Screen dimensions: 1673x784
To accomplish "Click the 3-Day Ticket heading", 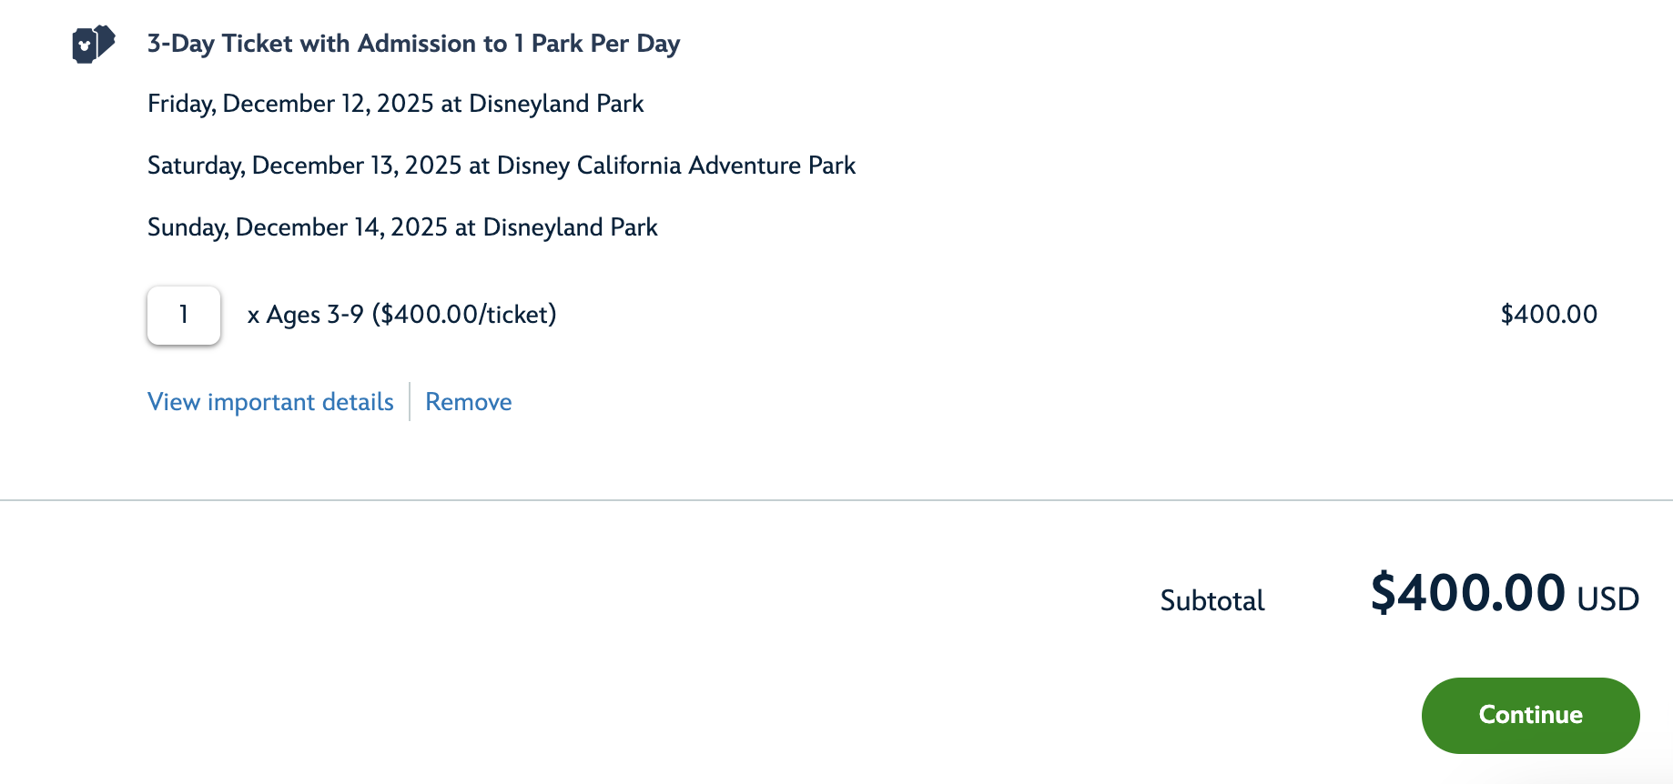I will click(x=413, y=44).
